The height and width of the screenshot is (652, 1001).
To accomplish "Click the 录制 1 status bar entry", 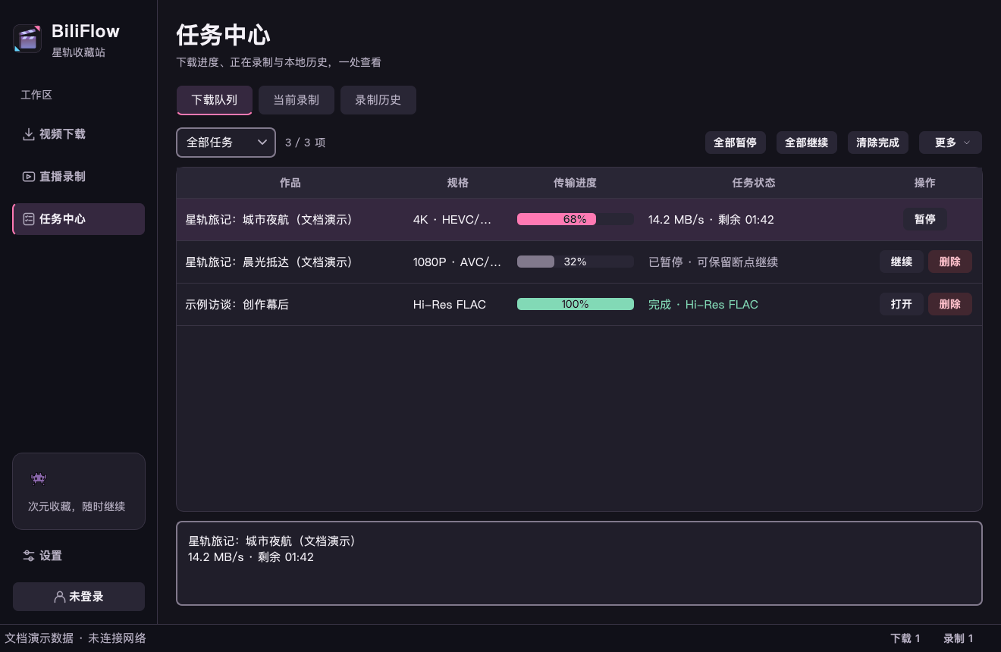I will (x=959, y=638).
